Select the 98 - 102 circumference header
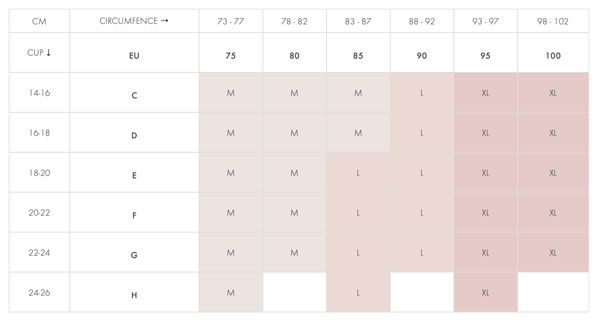 pos(553,21)
